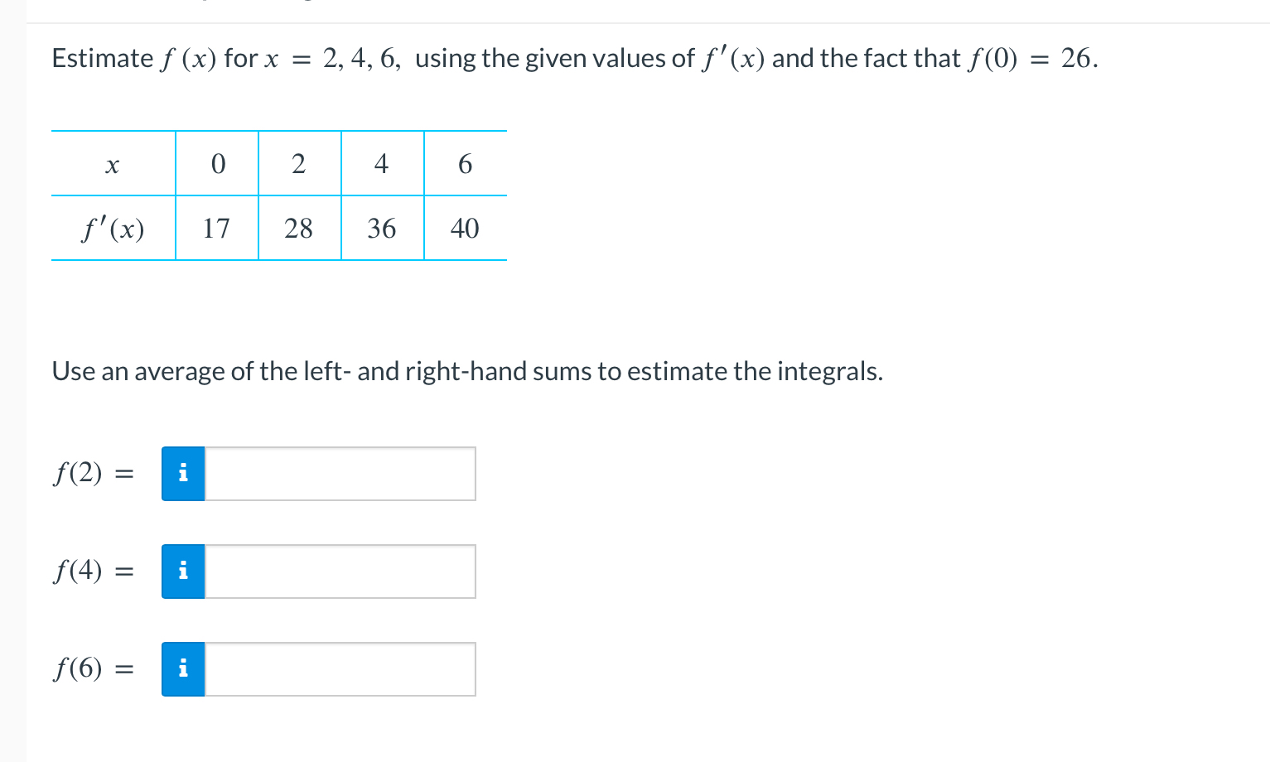Select the table cell containing 28

click(x=299, y=229)
